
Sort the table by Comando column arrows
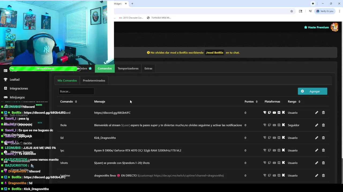pyautogui.click(x=76, y=102)
